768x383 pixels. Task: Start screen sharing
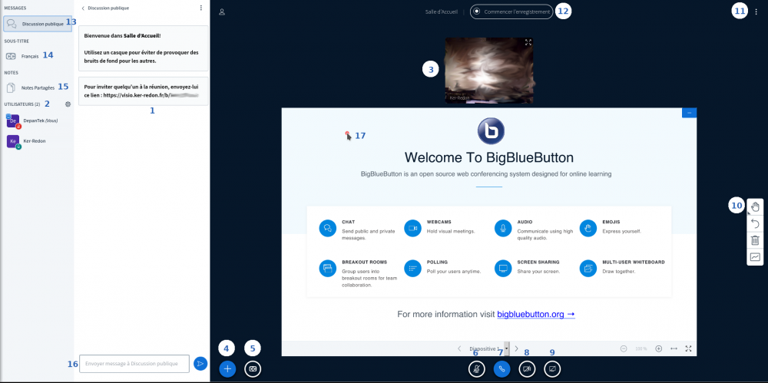[x=551, y=368]
